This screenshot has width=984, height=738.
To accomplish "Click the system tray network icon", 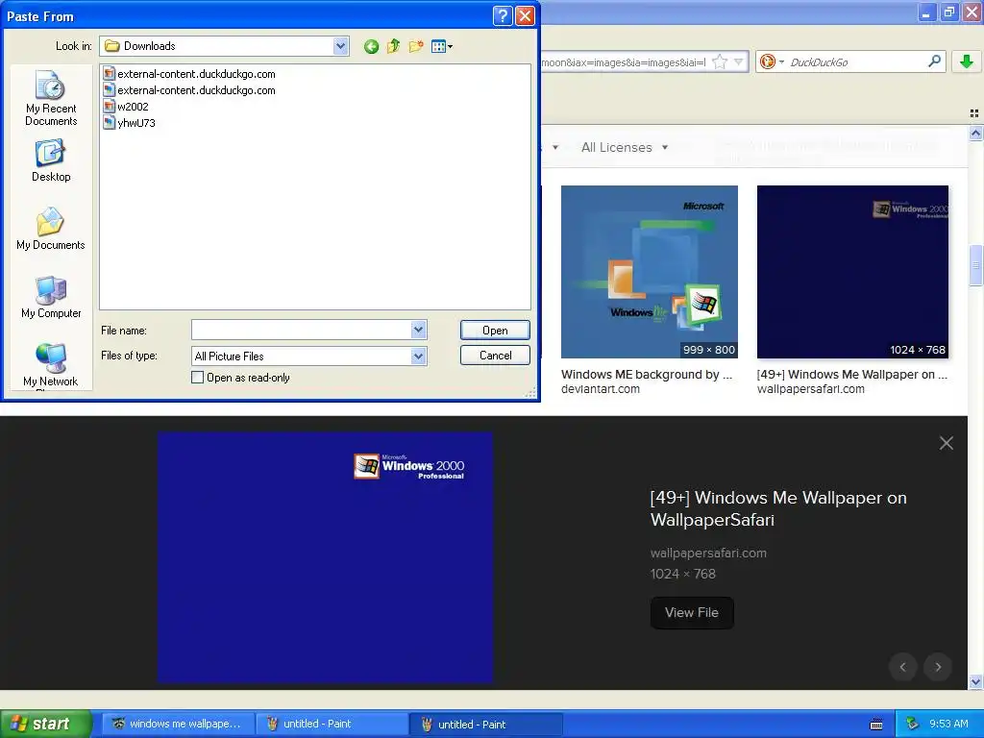I will [913, 724].
